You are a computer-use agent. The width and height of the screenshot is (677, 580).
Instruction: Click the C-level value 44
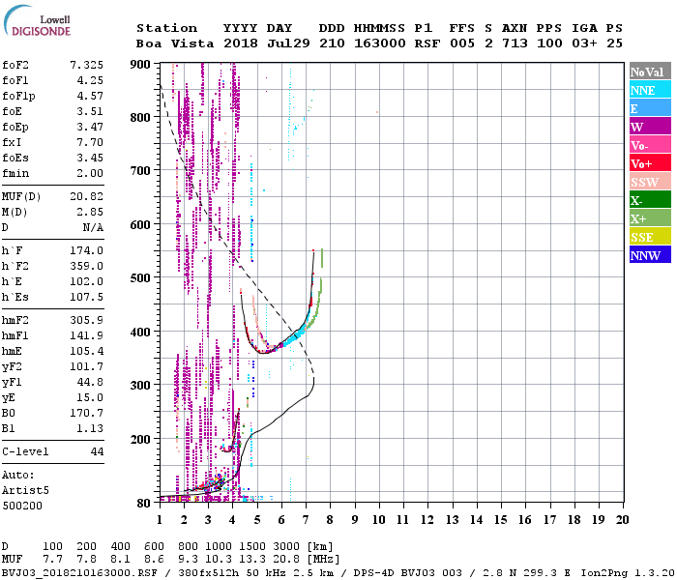click(x=97, y=451)
